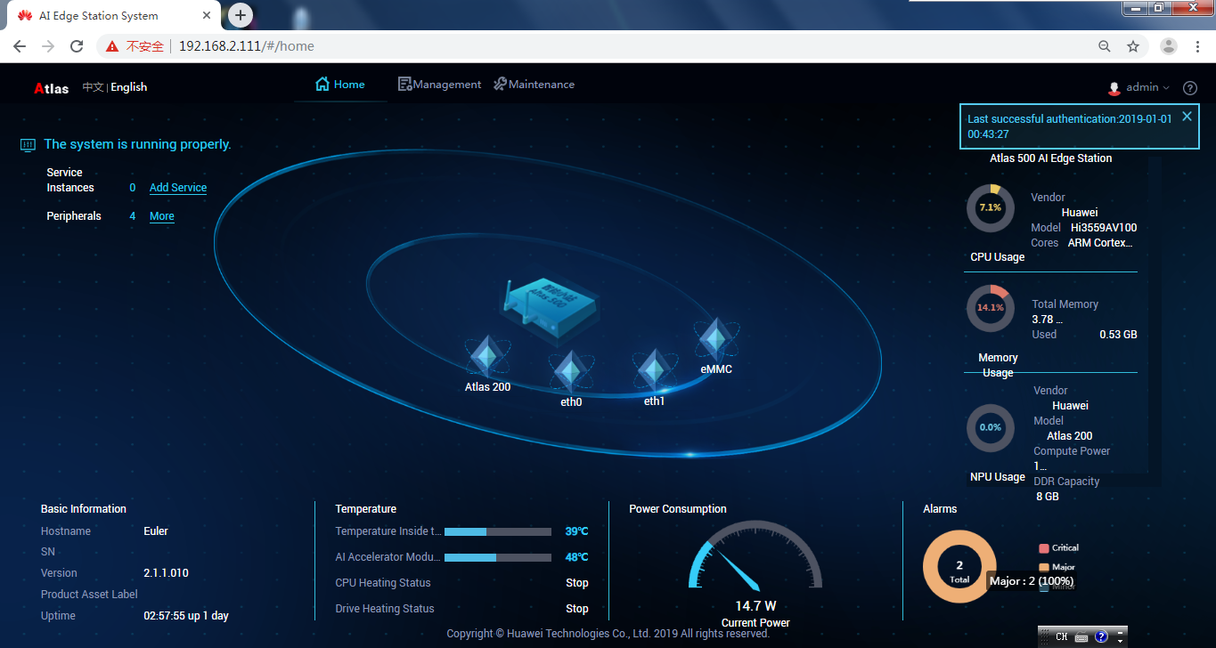Click the Major alarm legend swatch

pyautogui.click(x=1044, y=567)
